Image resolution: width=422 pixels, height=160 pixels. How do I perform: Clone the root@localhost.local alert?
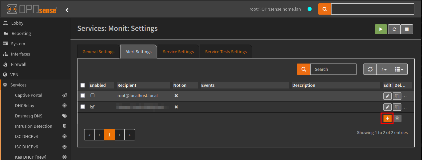[397, 96]
